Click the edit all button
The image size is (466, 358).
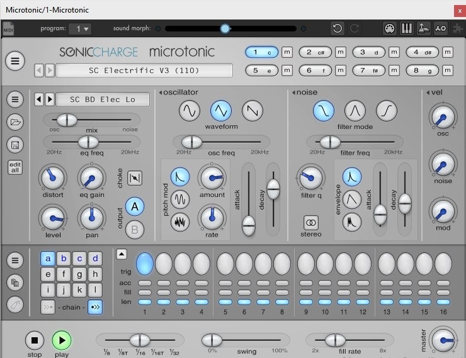coord(15,167)
